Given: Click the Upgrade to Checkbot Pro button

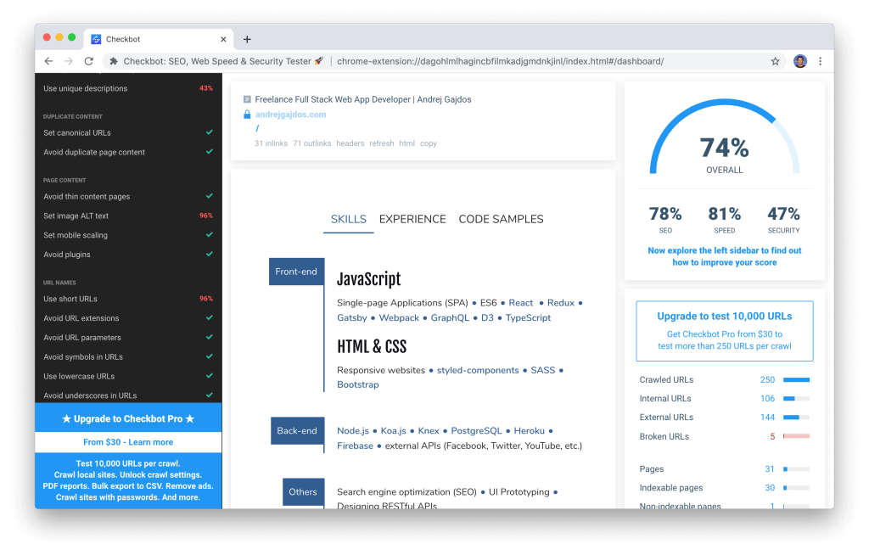Looking at the screenshot, I should click(127, 418).
